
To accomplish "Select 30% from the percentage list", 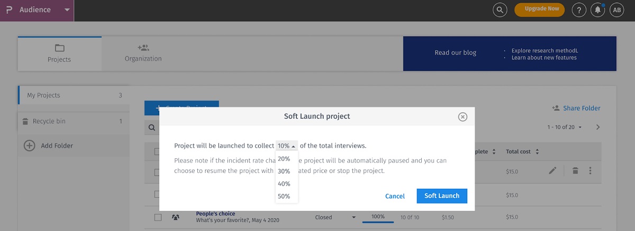I will pyautogui.click(x=284, y=171).
